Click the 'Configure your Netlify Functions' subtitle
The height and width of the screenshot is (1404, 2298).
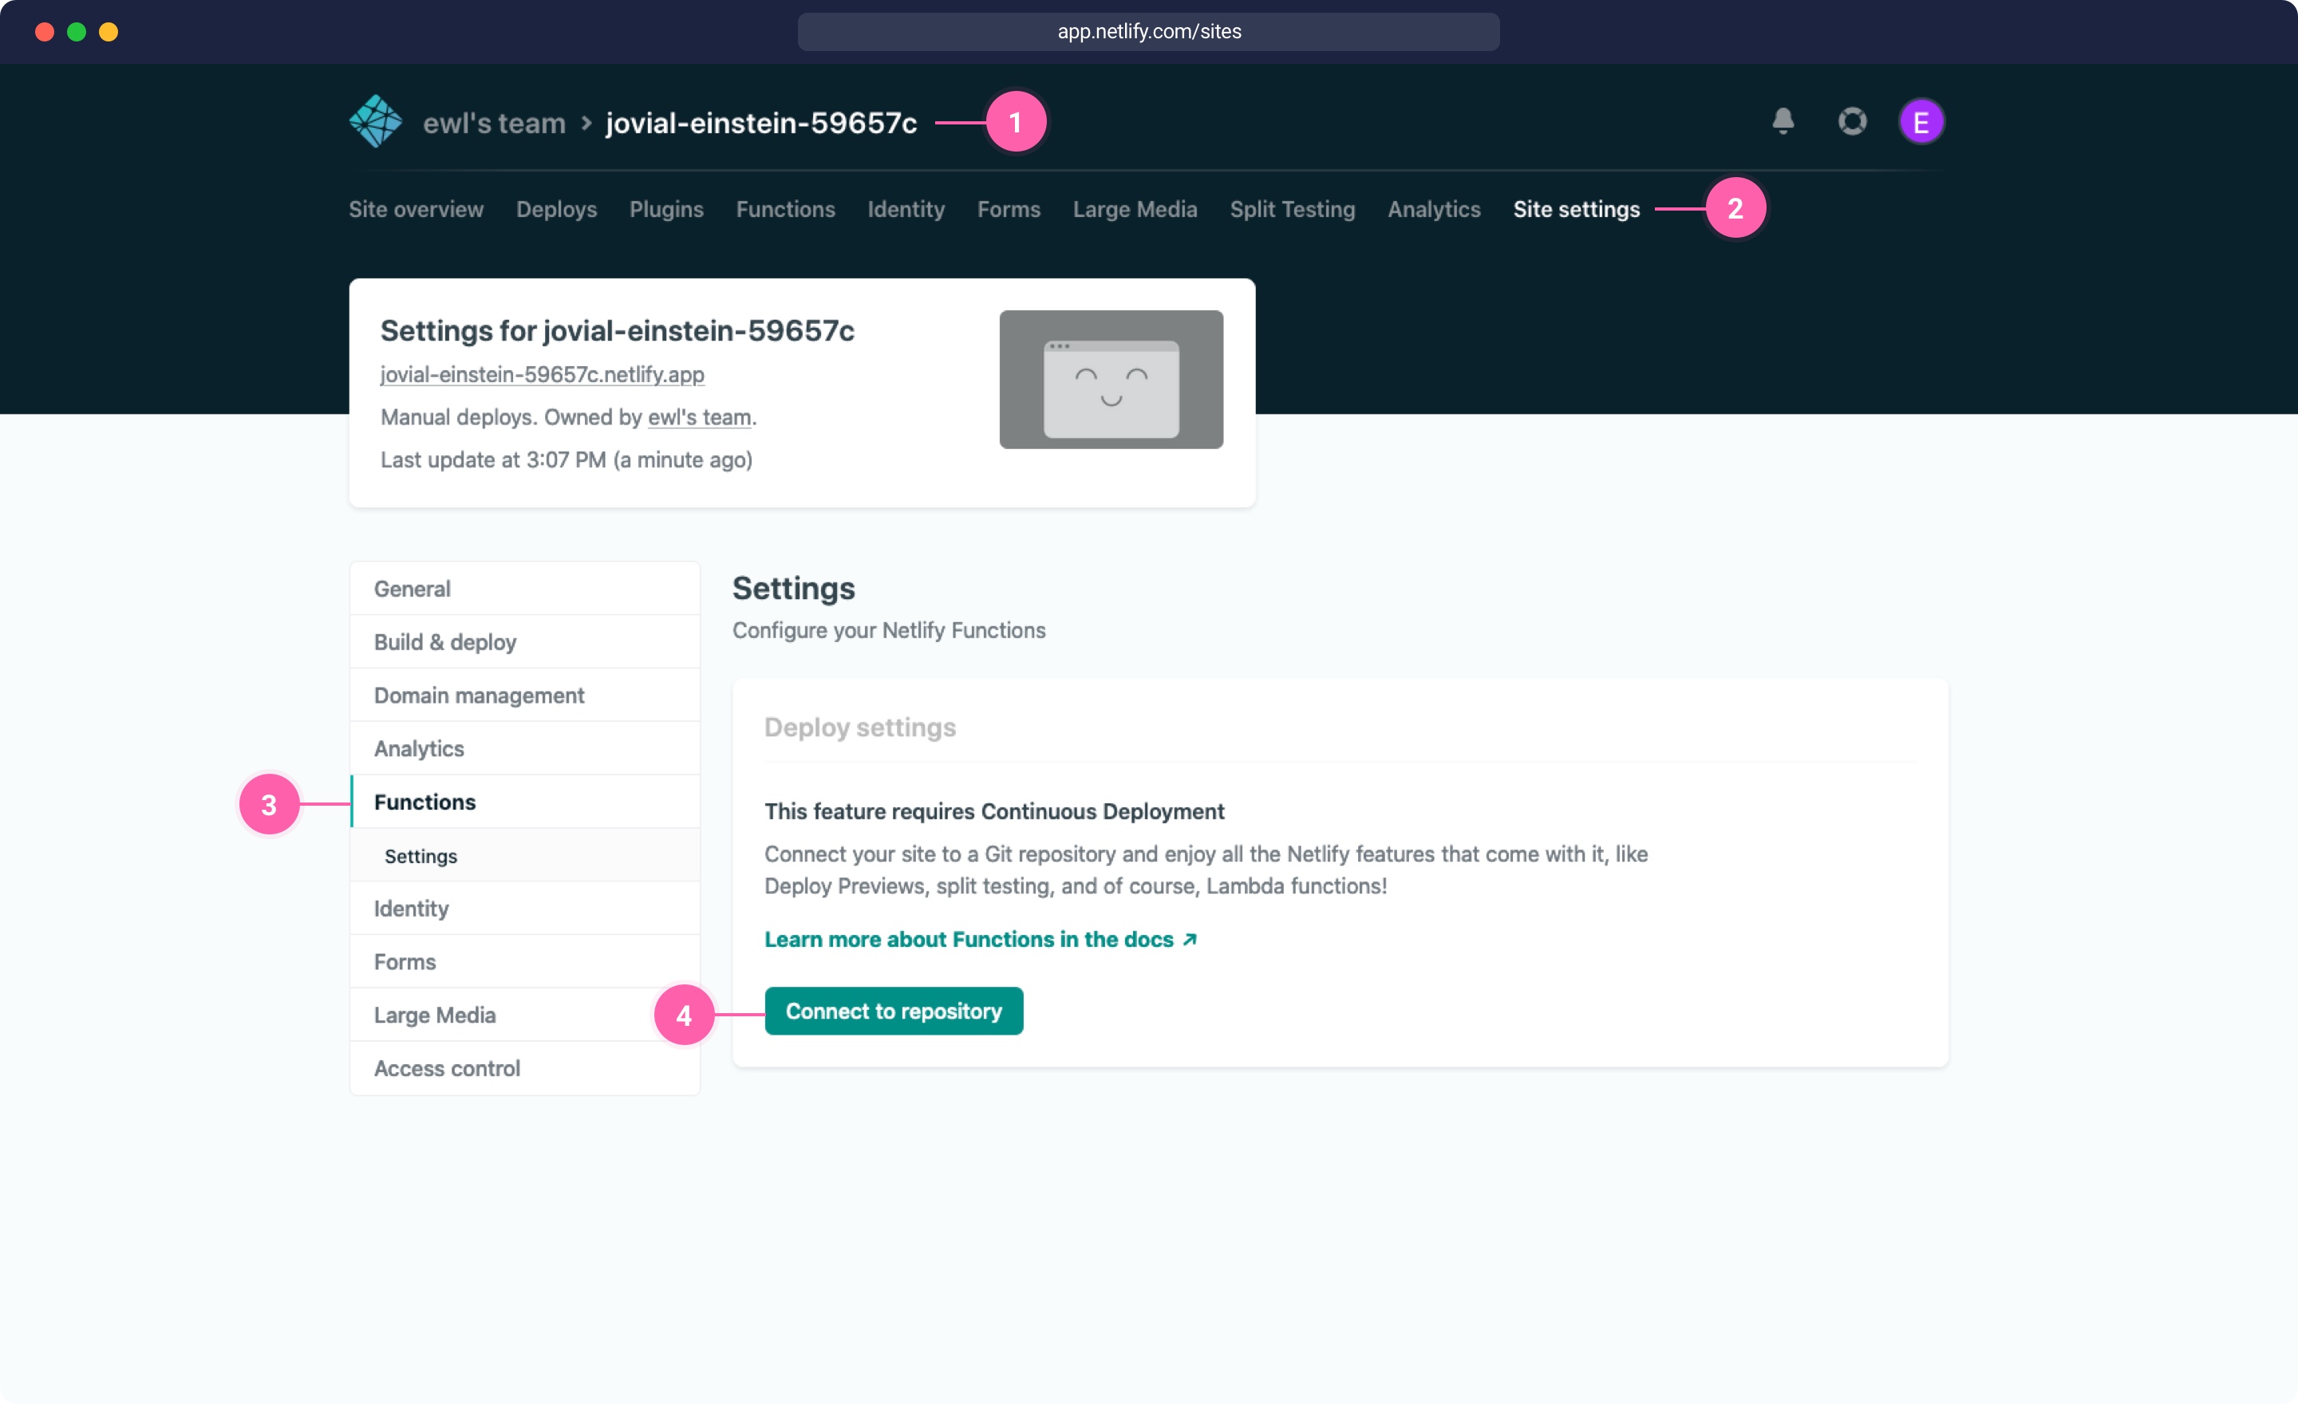tap(889, 630)
